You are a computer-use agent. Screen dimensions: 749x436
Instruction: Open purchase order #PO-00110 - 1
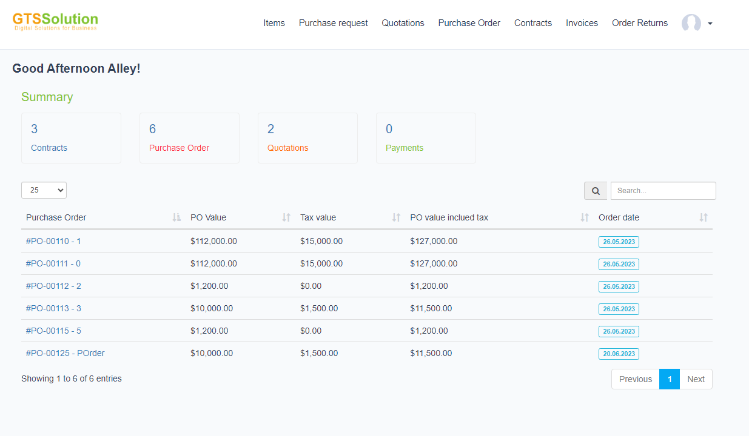53,241
